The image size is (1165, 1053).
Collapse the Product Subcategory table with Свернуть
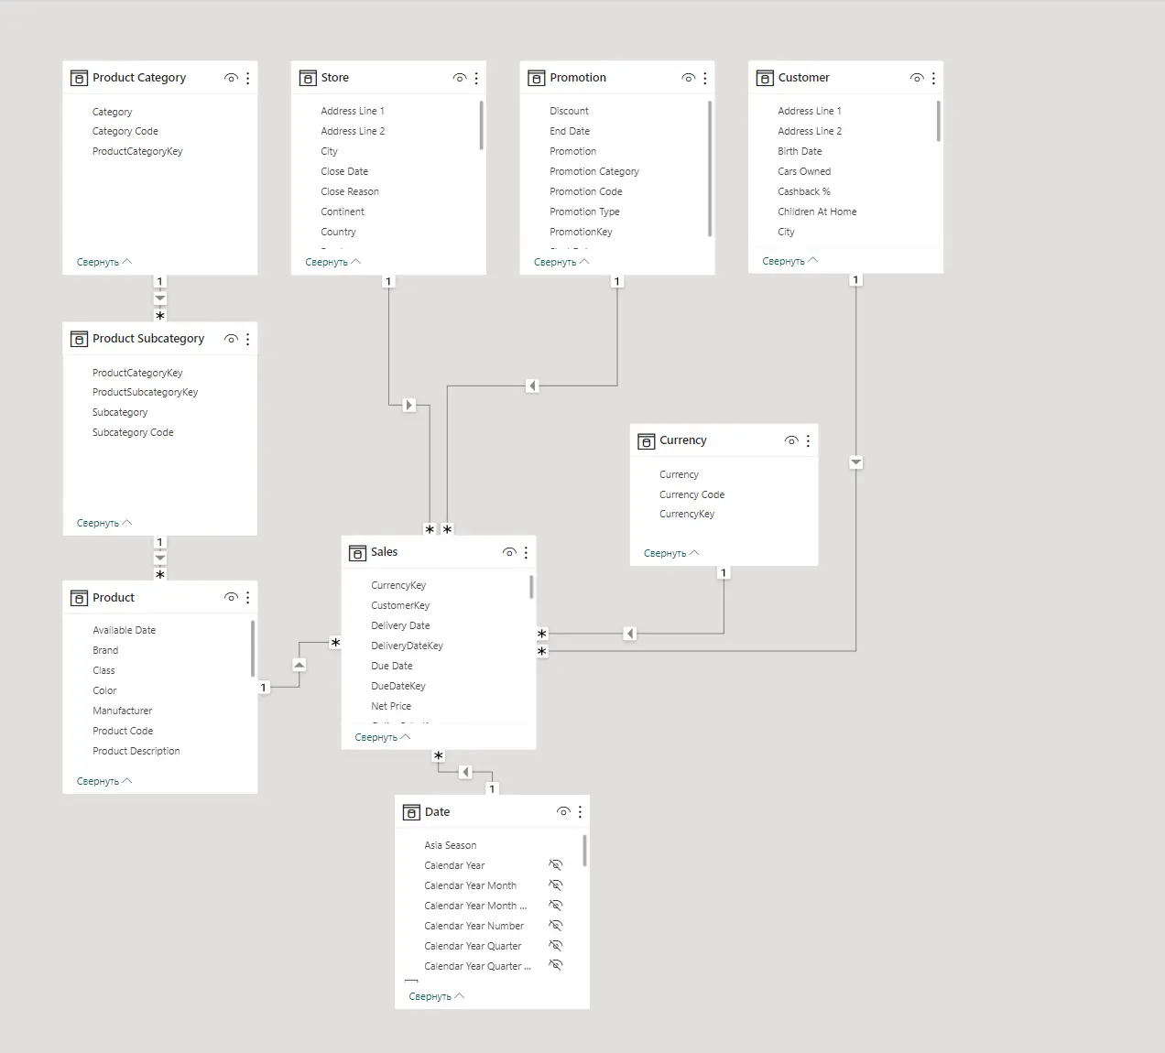pyautogui.click(x=104, y=523)
